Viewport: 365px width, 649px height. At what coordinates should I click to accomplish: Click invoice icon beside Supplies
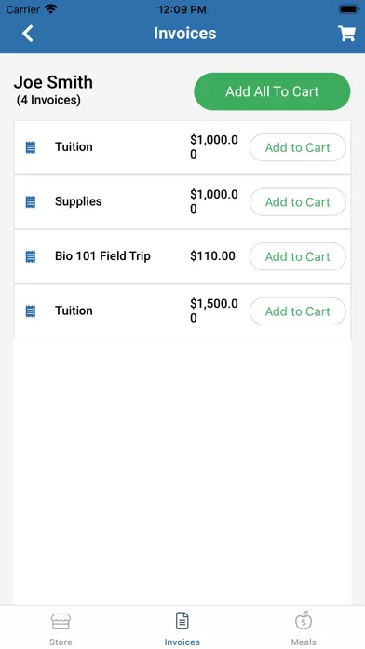pyautogui.click(x=31, y=202)
